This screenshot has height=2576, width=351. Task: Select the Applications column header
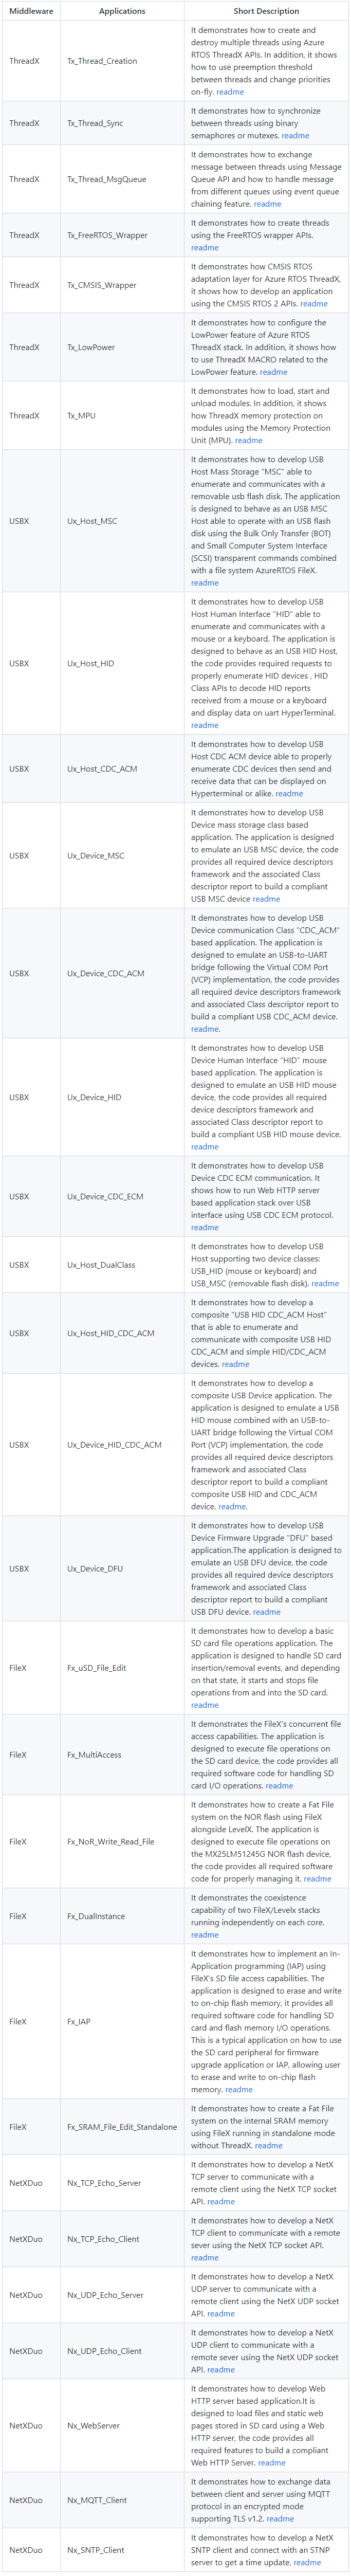pos(122,11)
